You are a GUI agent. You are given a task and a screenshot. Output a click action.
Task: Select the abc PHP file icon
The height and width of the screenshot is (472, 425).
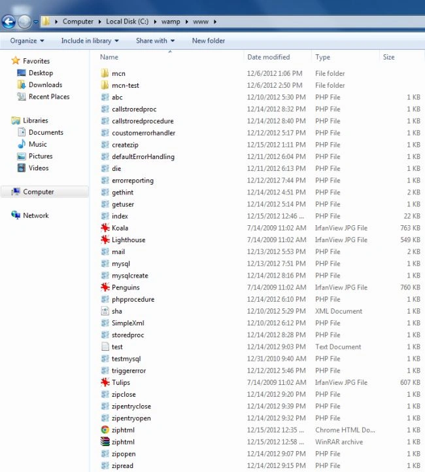pyautogui.click(x=105, y=97)
